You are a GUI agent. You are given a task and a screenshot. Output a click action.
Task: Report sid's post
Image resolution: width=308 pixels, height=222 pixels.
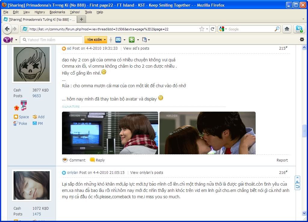(282, 160)
